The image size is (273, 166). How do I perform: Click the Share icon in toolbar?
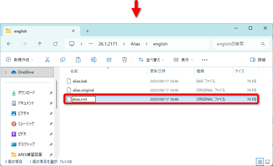pyautogui.click(x=109, y=60)
